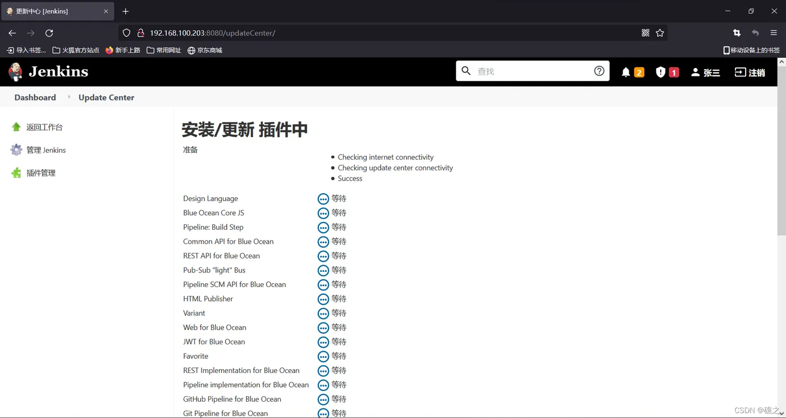Open a new browser tab
This screenshot has height=418, width=786.
coord(125,11)
